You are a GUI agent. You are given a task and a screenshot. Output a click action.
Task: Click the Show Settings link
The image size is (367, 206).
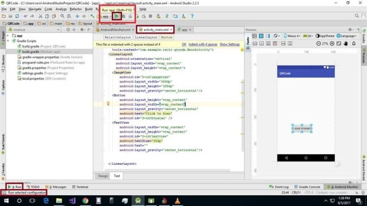pyautogui.click(x=230, y=44)
